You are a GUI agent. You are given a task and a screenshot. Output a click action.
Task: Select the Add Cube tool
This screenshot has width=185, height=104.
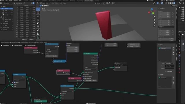tap(38, 38)
